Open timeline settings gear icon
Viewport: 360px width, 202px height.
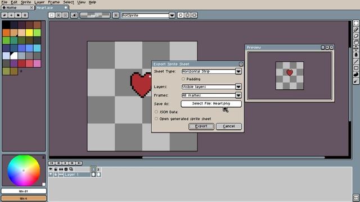pos(66,169)
